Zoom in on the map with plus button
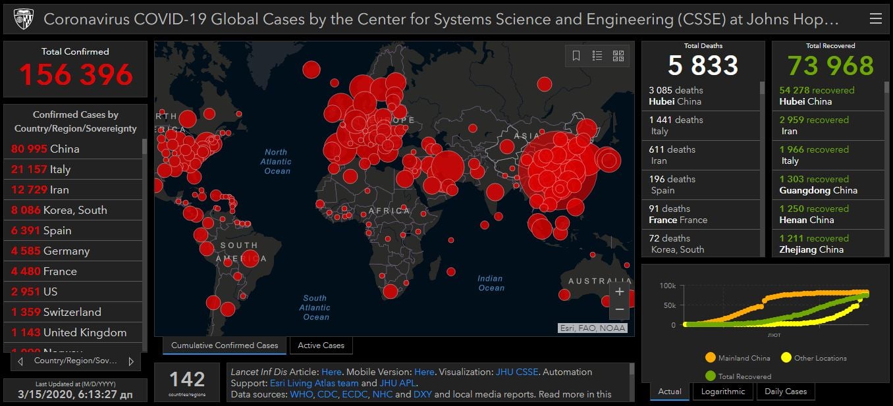893x406 pixels. coord(619,292)
